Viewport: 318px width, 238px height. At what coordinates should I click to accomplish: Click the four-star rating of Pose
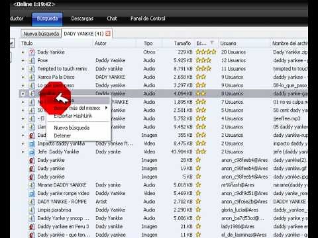point(203,61)
